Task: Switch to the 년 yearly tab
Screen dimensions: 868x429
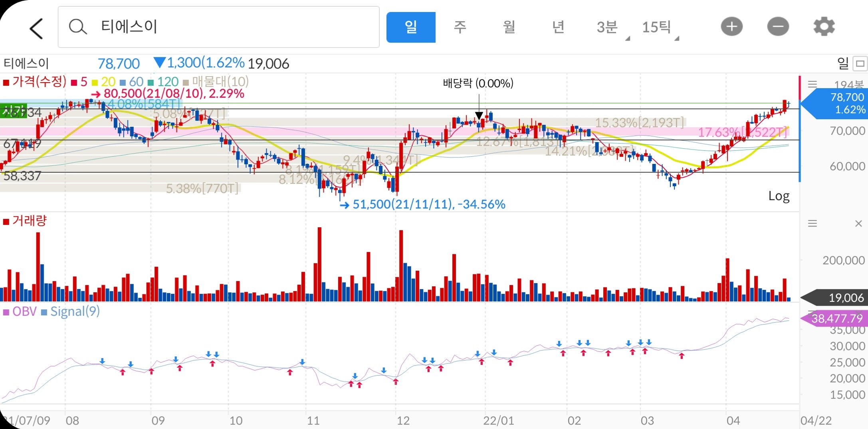Action: 558,27
